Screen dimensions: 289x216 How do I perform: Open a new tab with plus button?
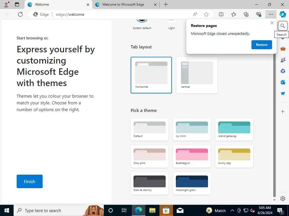pos(166,4)
